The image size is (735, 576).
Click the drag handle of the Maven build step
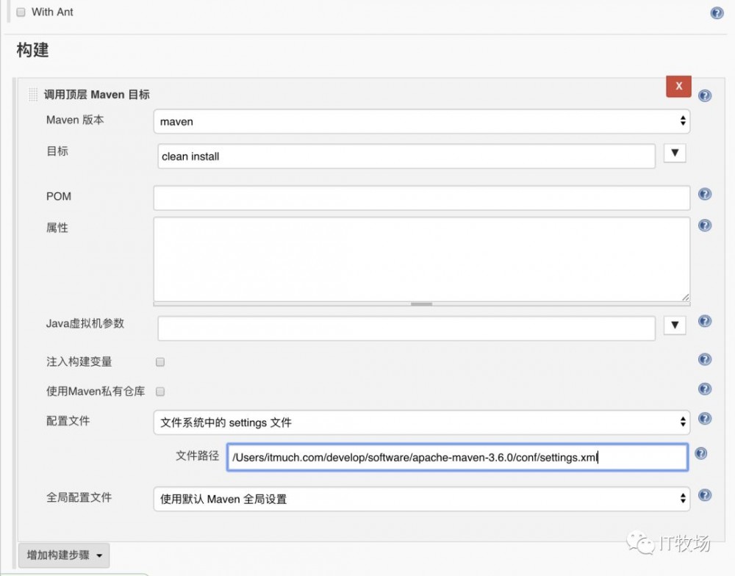(x=32, y=95)
